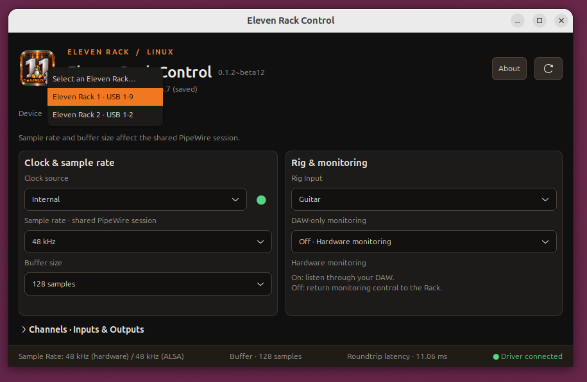Click the PipeWire session notice text

click(129, 138)
